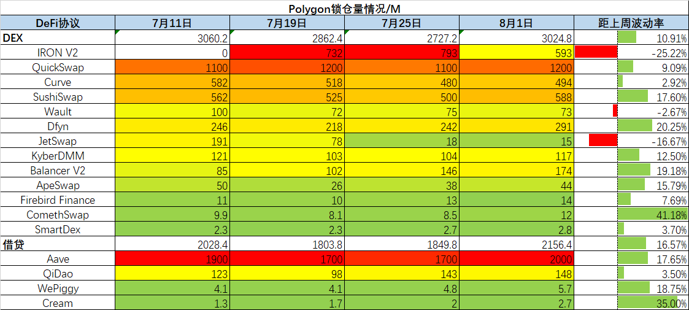Select the Cream 35.00% cell

coord(631,303)
